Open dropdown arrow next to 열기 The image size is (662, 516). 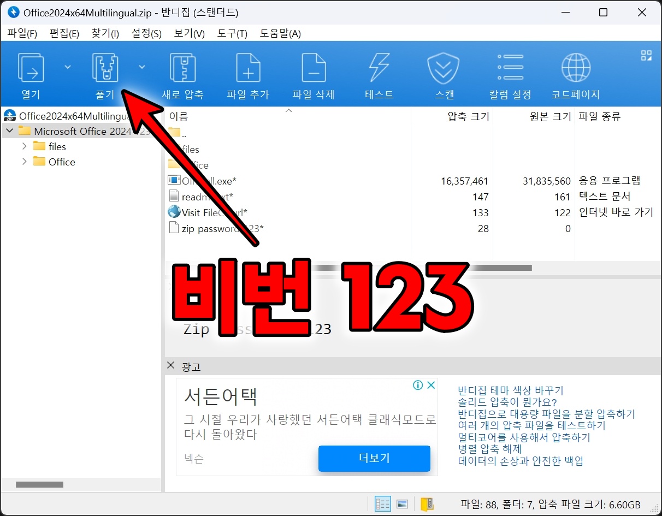pos(68,67)
